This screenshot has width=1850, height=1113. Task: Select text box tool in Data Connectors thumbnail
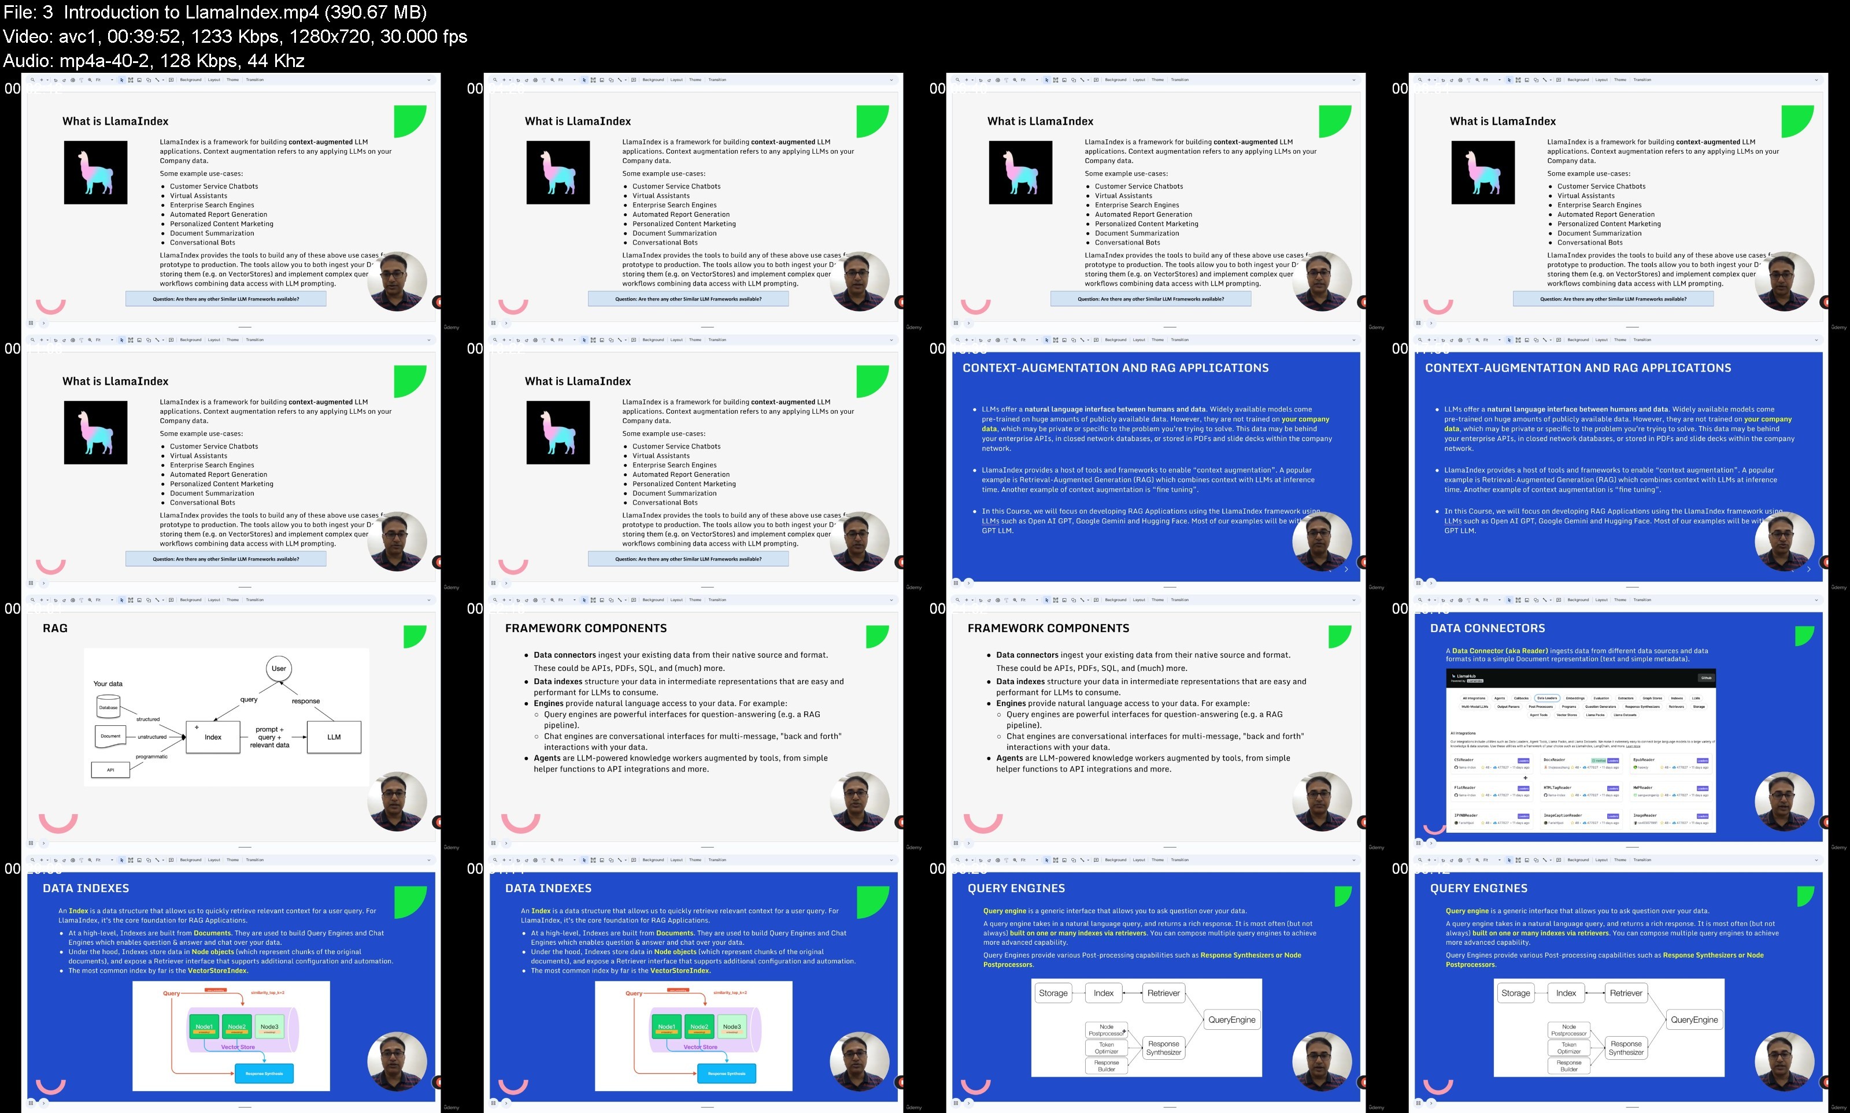click(x=1519, y=601)
